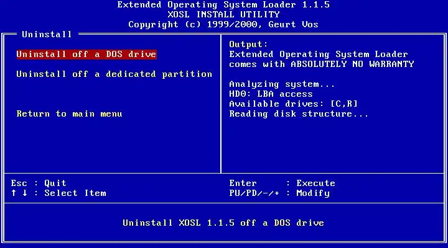Click 'comes with ABSOLUTELY NO WARRANTY' line
The width and height of the screenshot is (448, 248).
click(x=322, y=64)
